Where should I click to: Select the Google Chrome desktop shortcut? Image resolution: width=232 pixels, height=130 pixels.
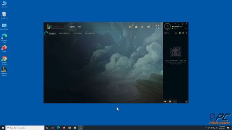pos(4,60)
